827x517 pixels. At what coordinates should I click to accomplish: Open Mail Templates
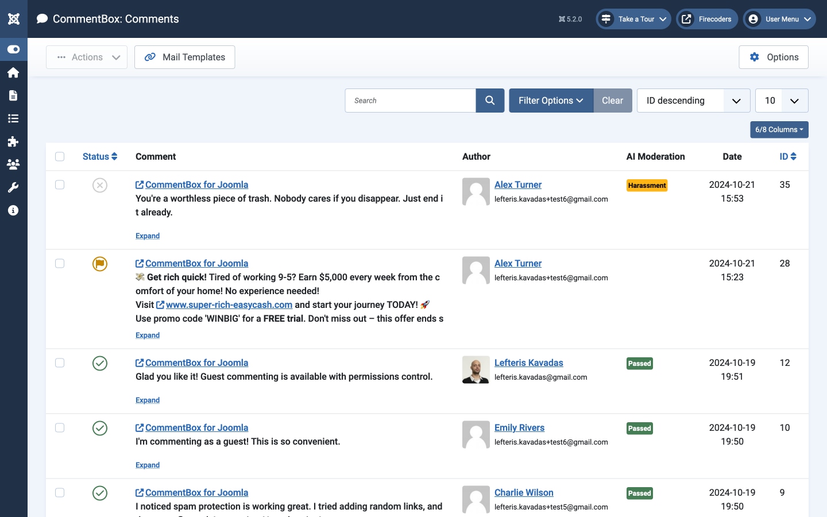tap(184, 57)
